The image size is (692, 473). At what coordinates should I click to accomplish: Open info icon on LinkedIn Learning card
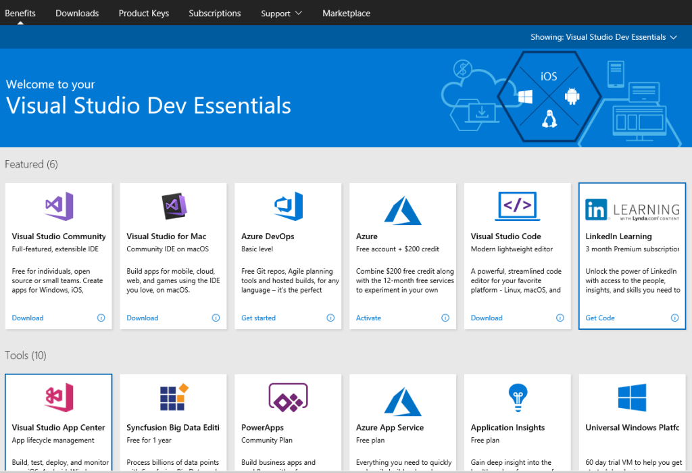(x=675, y=318)
